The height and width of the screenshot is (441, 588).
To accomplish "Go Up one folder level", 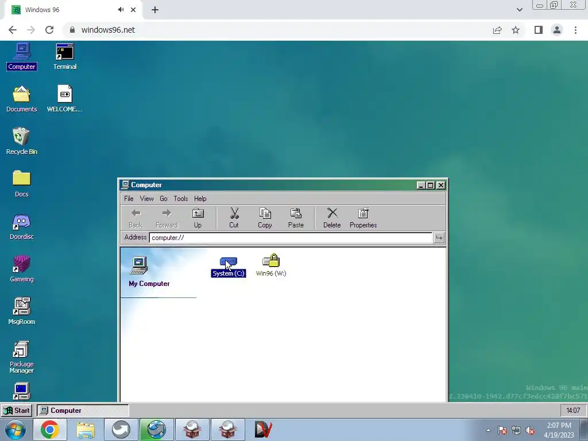I will coord(198,218).
